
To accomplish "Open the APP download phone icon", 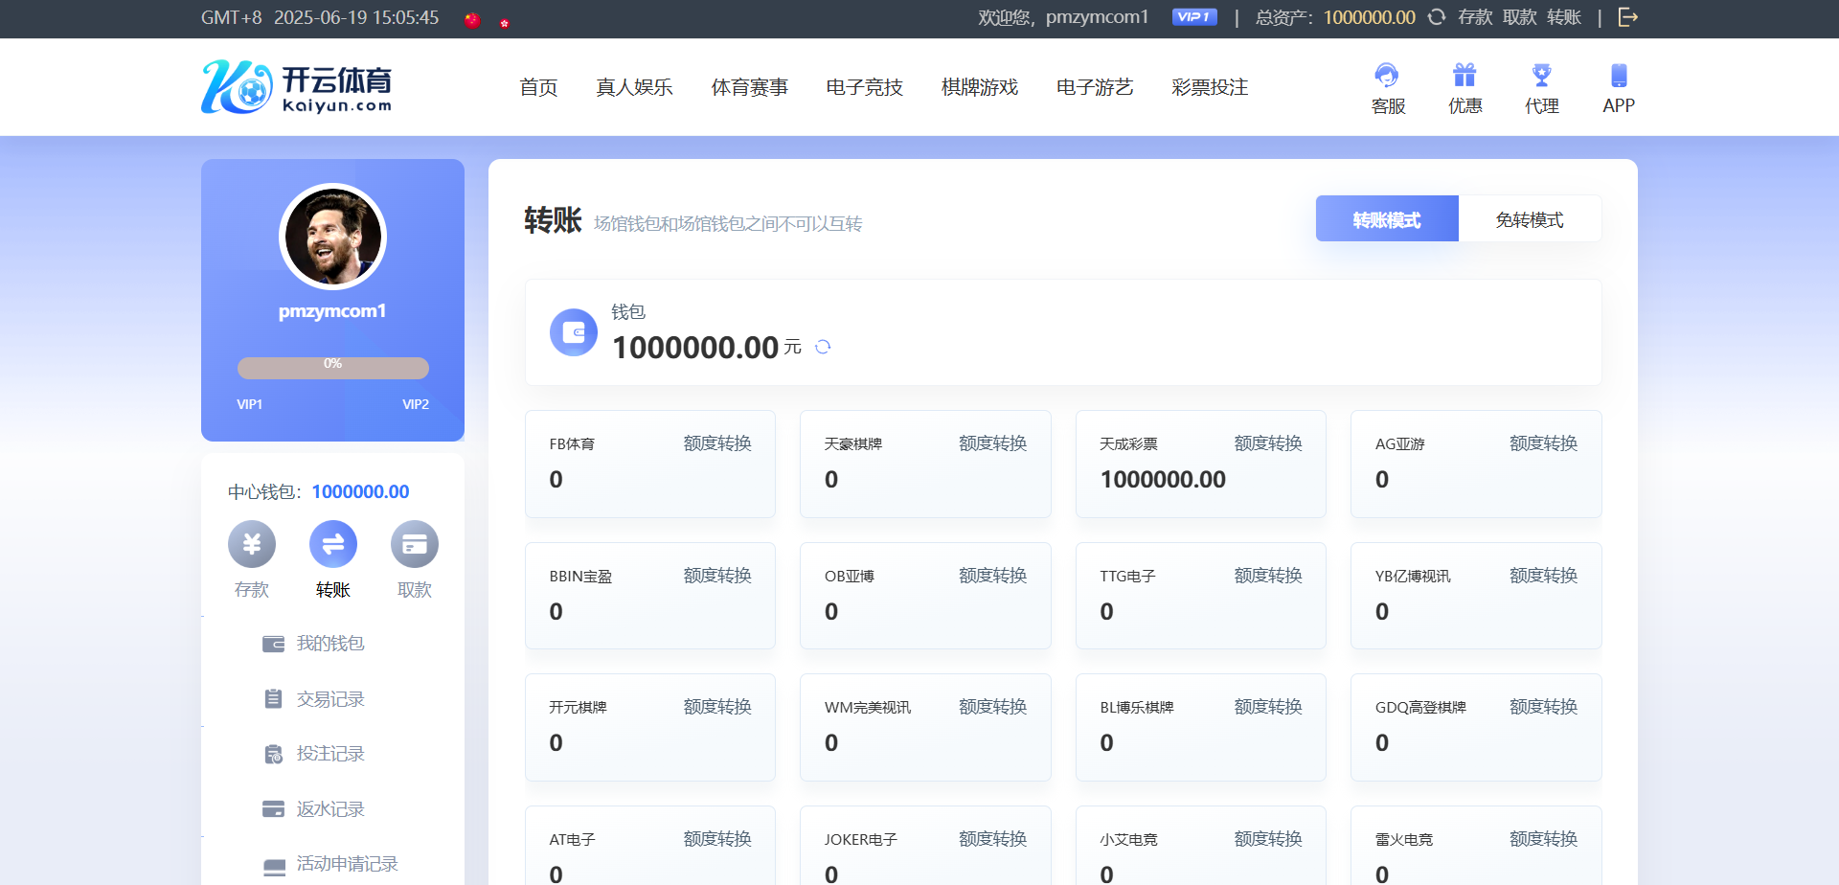I will pos(1619,76).
